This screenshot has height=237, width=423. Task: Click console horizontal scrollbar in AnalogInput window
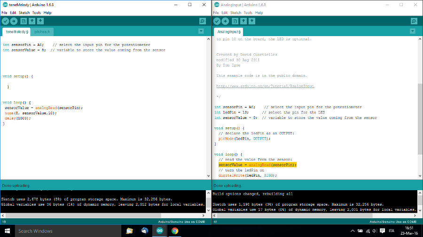[295, 215]
